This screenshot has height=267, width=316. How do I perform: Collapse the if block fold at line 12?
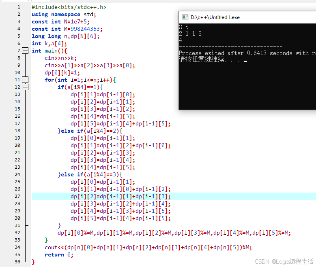pos(25,87)
